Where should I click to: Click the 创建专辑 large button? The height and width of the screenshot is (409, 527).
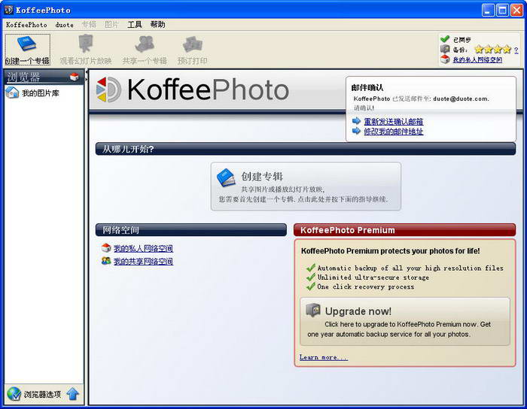(306, 186)
